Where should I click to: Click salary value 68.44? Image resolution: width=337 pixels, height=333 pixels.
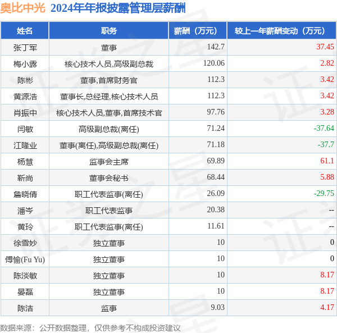coord(216,177)
